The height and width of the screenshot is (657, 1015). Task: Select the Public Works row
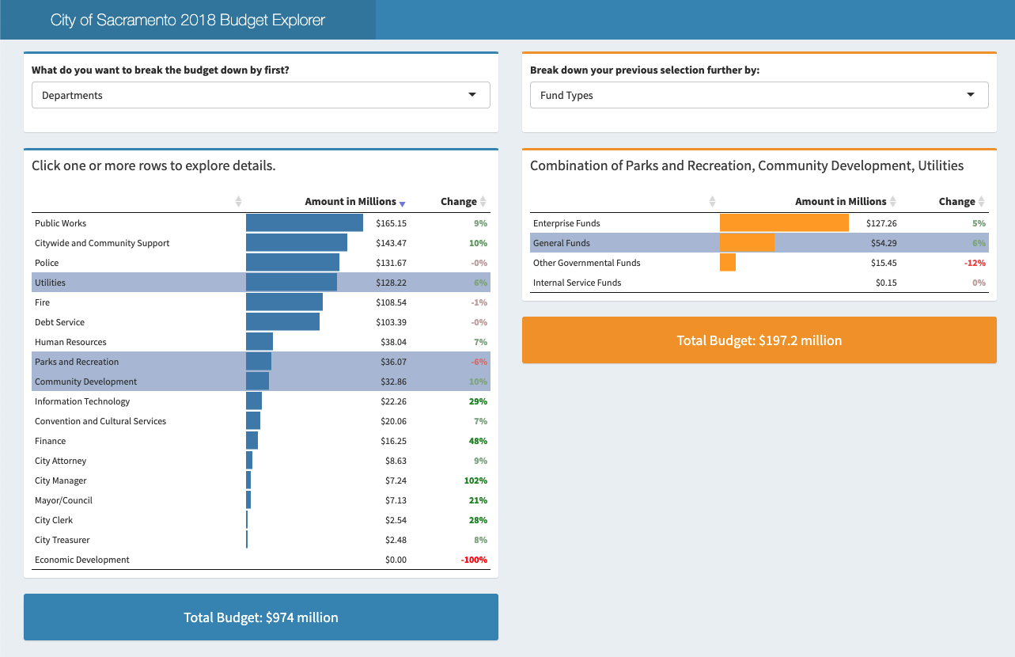261,223
